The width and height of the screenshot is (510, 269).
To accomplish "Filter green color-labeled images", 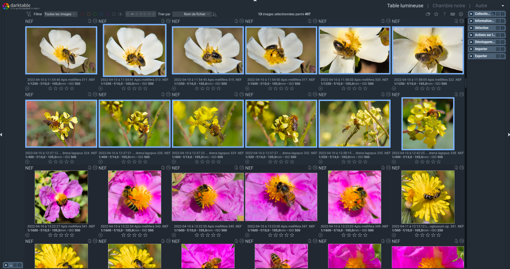I will [x=95, y=14].
